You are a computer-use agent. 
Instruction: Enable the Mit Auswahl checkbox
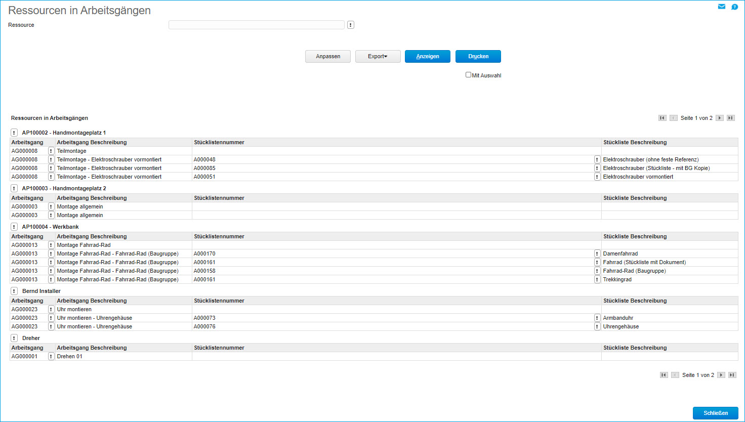tap(468, 75)
